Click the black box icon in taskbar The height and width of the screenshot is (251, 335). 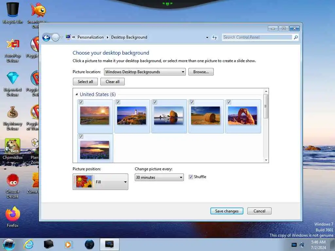click(48, 244)
